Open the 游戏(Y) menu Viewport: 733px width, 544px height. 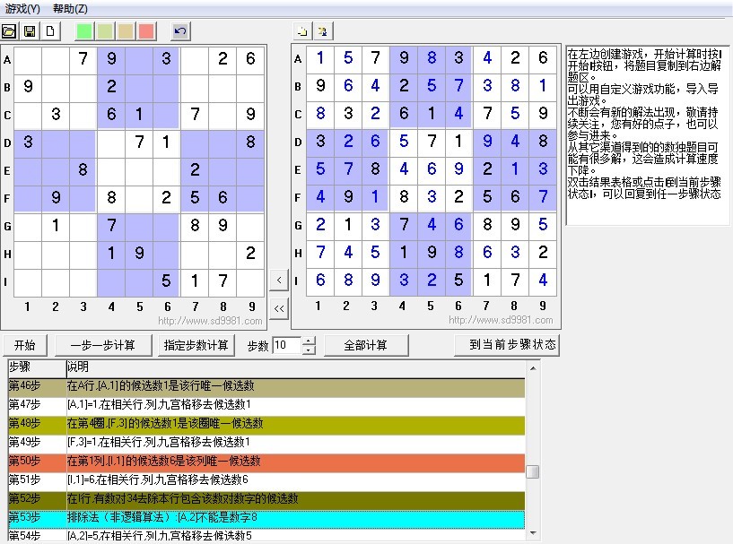22,7
